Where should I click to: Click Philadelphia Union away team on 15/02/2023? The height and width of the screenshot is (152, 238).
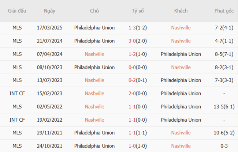181,94
